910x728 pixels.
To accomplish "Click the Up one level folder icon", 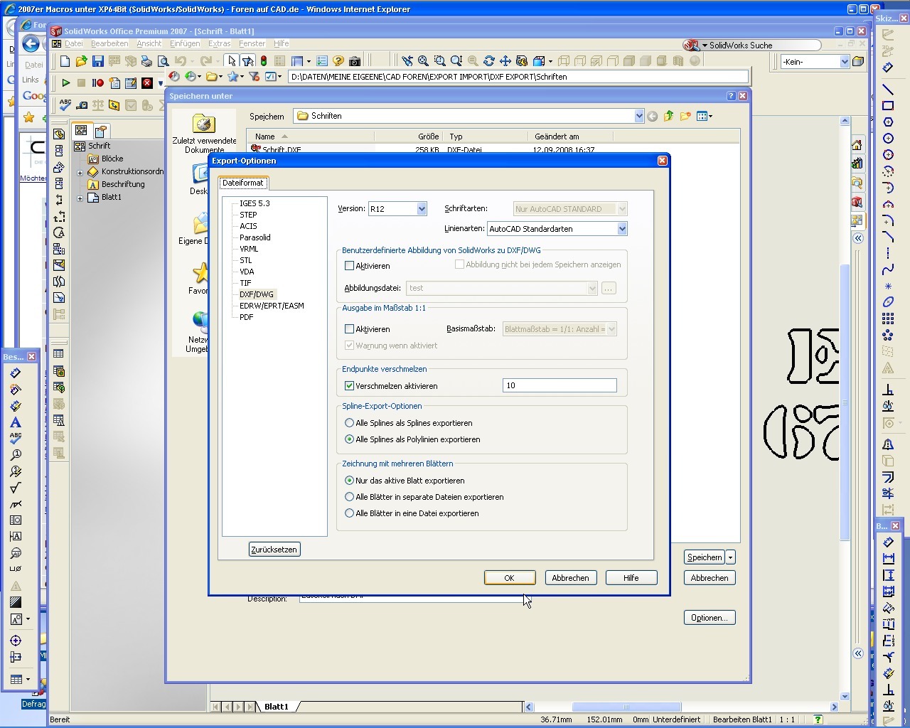I will [x=669, y=116].
